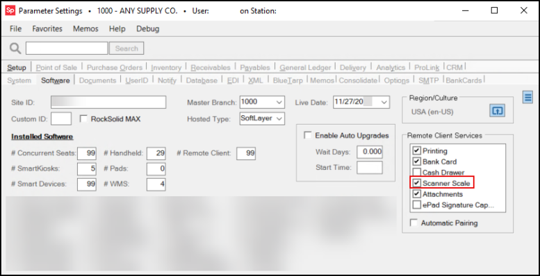Screen dimensions: 540x276
Task: Open the Favorites menu
Action: (47, 29)
